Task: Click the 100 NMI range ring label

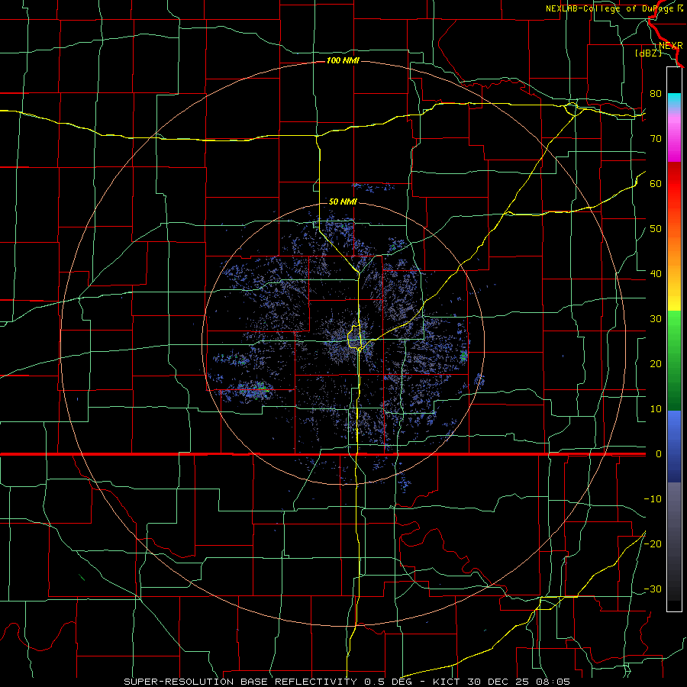Action: [343, 60]
